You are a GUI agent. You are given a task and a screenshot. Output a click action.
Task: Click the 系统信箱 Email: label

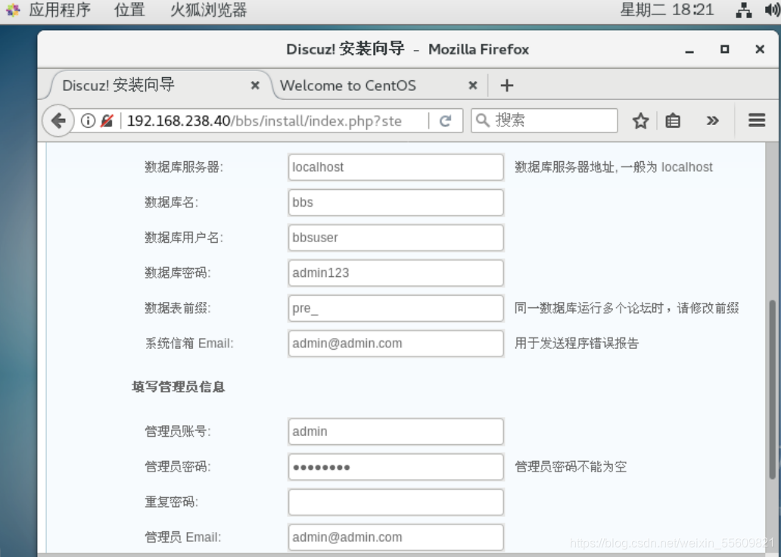pyautogui.click(x=189, y=344)
